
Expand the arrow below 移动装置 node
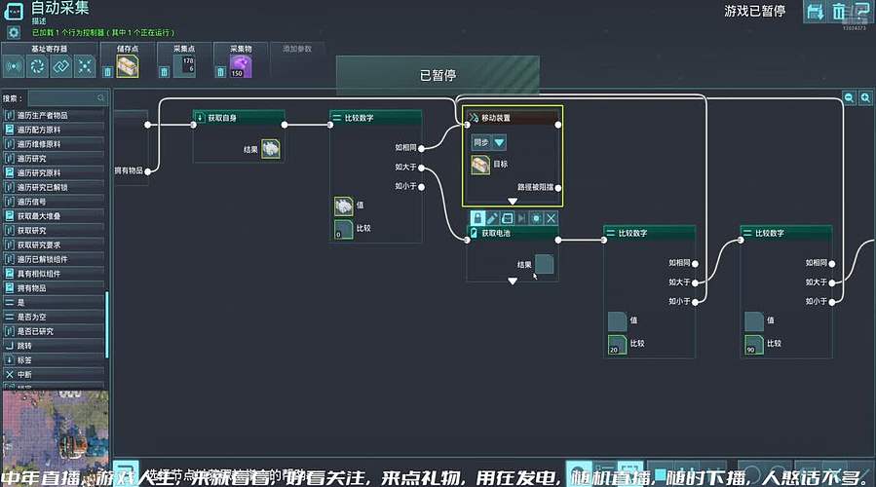513,202
